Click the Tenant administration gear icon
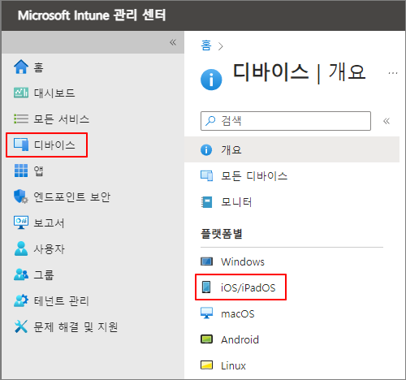Viewport: 406px width, 380px height. (21, 300)
